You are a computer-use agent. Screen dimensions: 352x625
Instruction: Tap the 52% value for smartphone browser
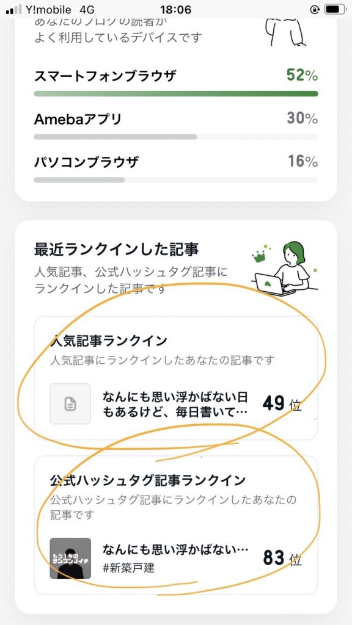point(302,75)
